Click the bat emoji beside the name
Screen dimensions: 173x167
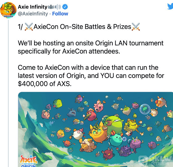point(51,7)
